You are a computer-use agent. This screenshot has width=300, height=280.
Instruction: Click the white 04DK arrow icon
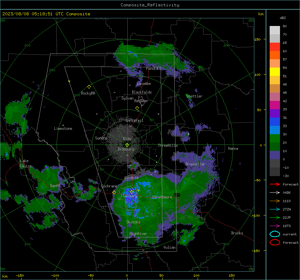pos(275,193)
